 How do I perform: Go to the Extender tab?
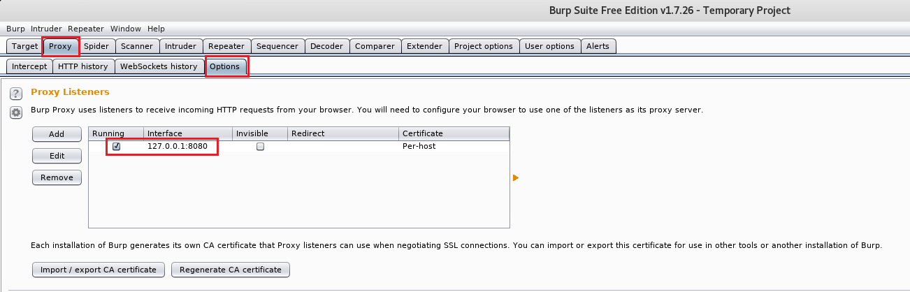click(x=425, y=46)
